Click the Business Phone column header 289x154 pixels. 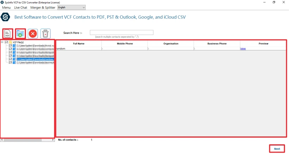(217, 44)
